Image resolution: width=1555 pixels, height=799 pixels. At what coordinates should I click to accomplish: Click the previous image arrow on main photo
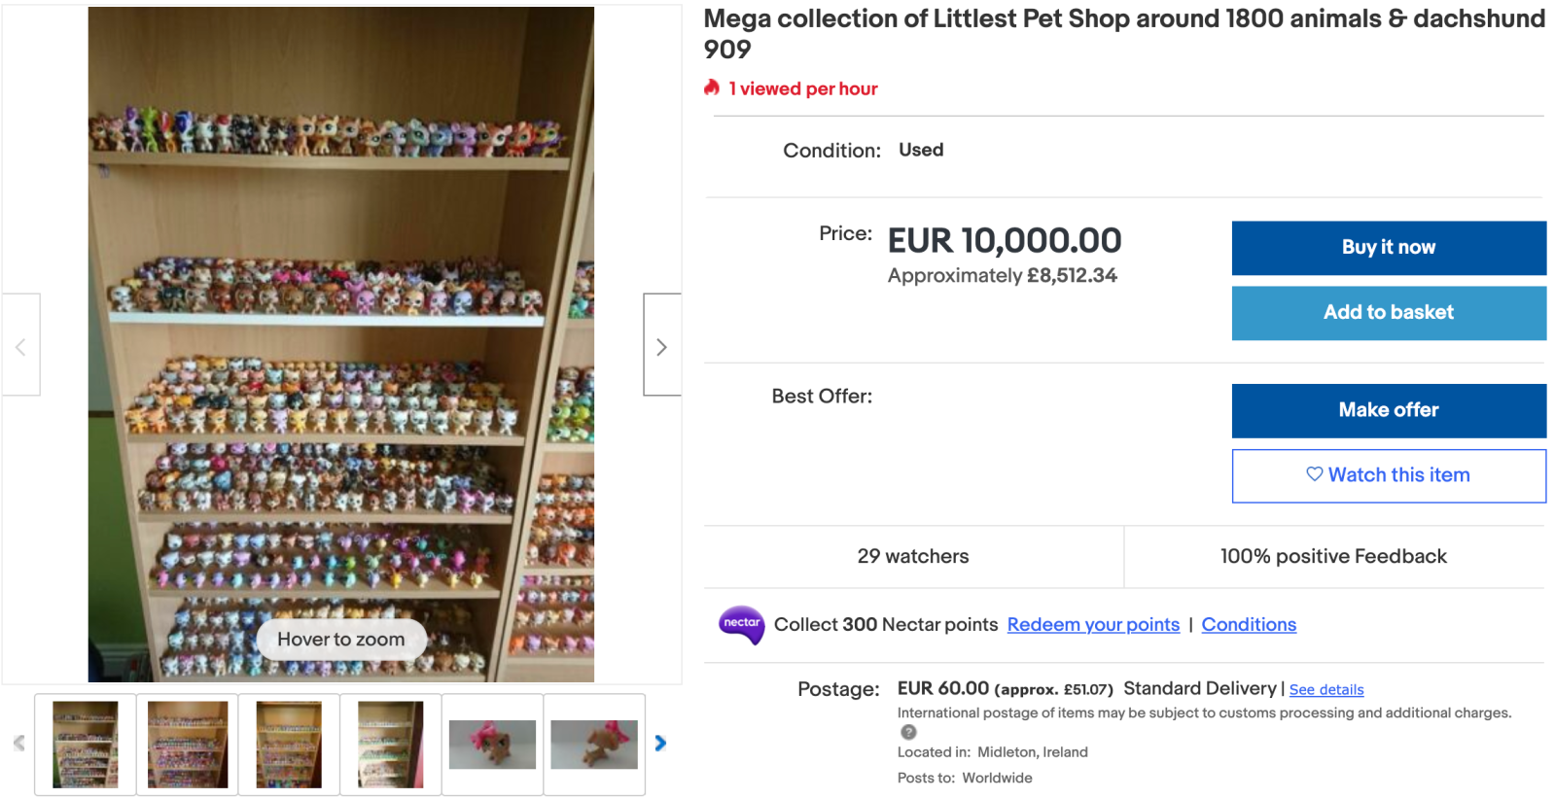pyautogui.click(x=20, y=346)
